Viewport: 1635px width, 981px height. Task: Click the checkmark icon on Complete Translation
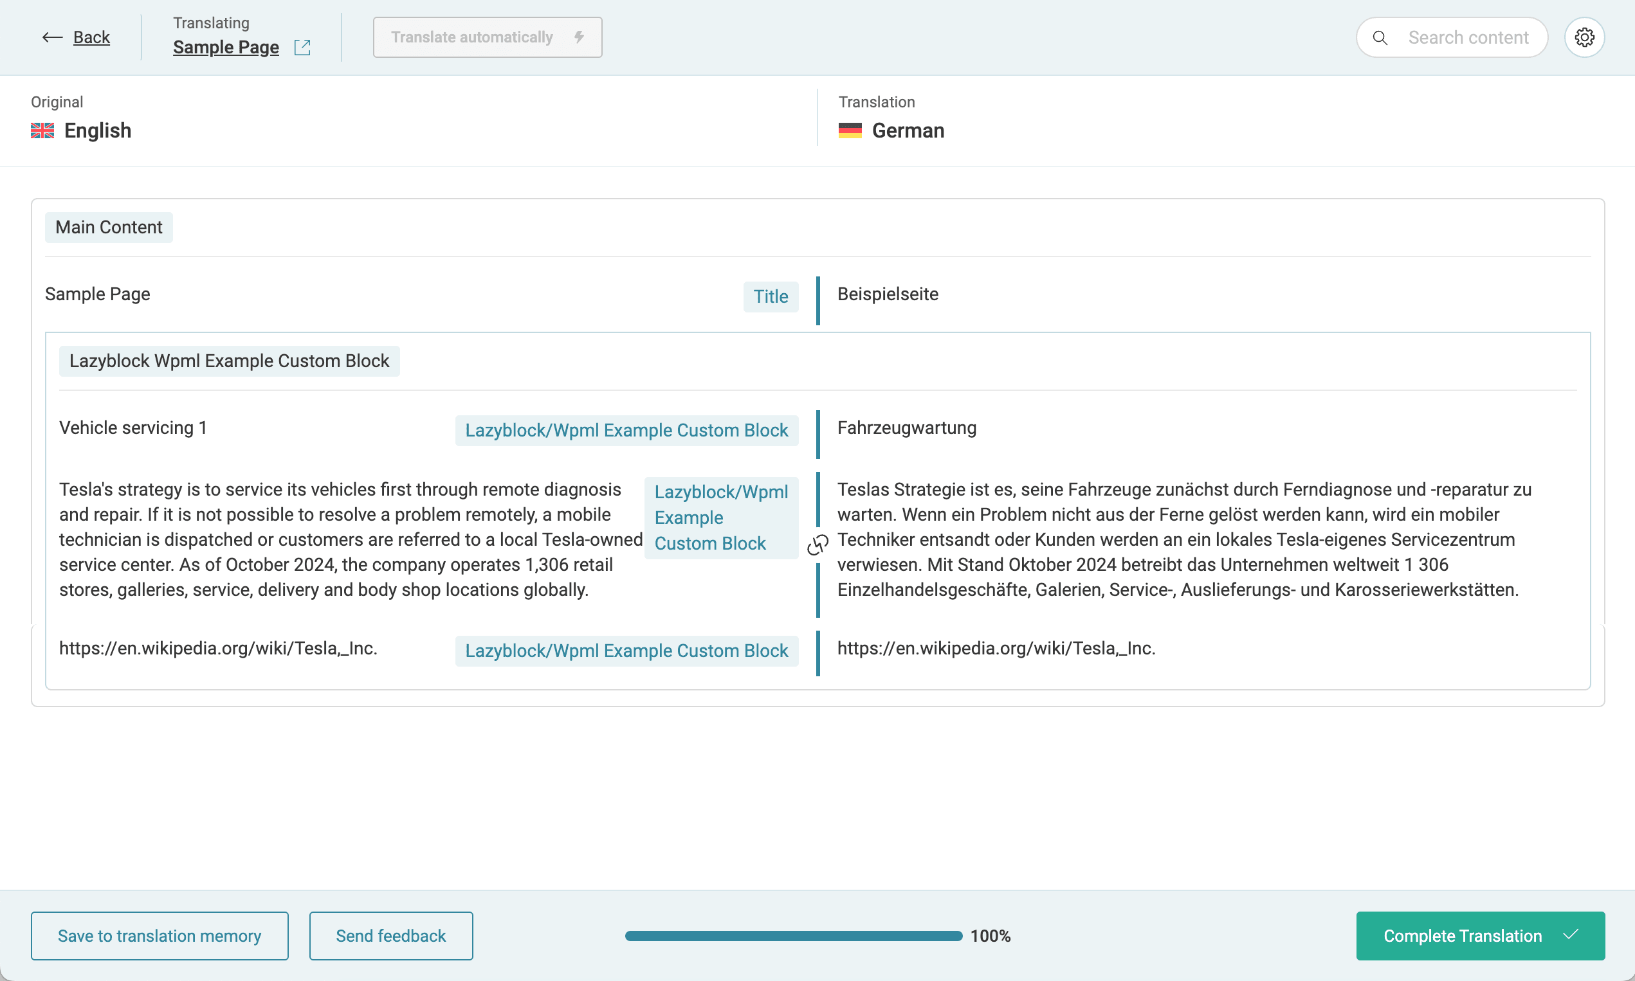tap(1570, 935)
